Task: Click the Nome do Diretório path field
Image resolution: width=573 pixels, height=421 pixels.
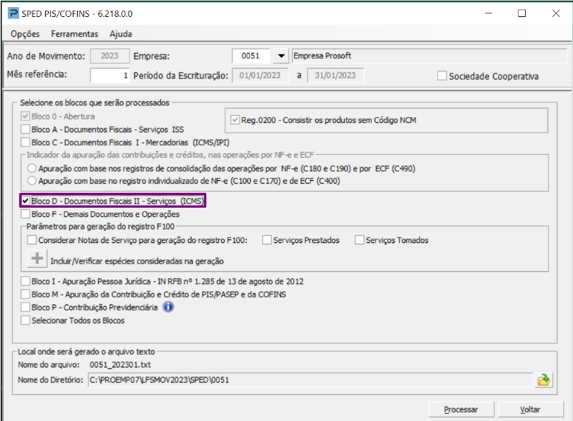Action: (x=311, y=380)
